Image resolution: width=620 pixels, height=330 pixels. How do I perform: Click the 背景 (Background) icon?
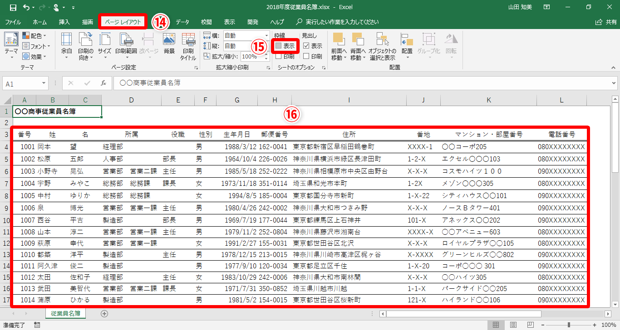[x=169, y=44]
